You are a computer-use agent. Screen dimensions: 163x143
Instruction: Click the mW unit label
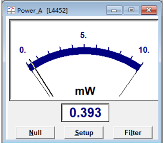click(85, 91)
